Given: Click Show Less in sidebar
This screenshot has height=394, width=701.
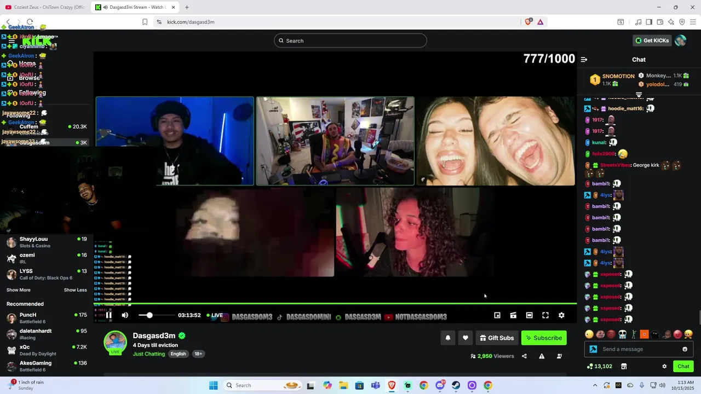Looking at the screenshot, I should (75, 290).
